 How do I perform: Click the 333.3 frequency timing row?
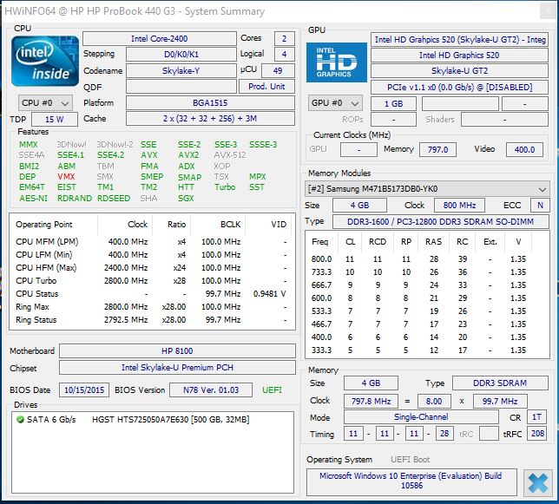pos(427,350)
